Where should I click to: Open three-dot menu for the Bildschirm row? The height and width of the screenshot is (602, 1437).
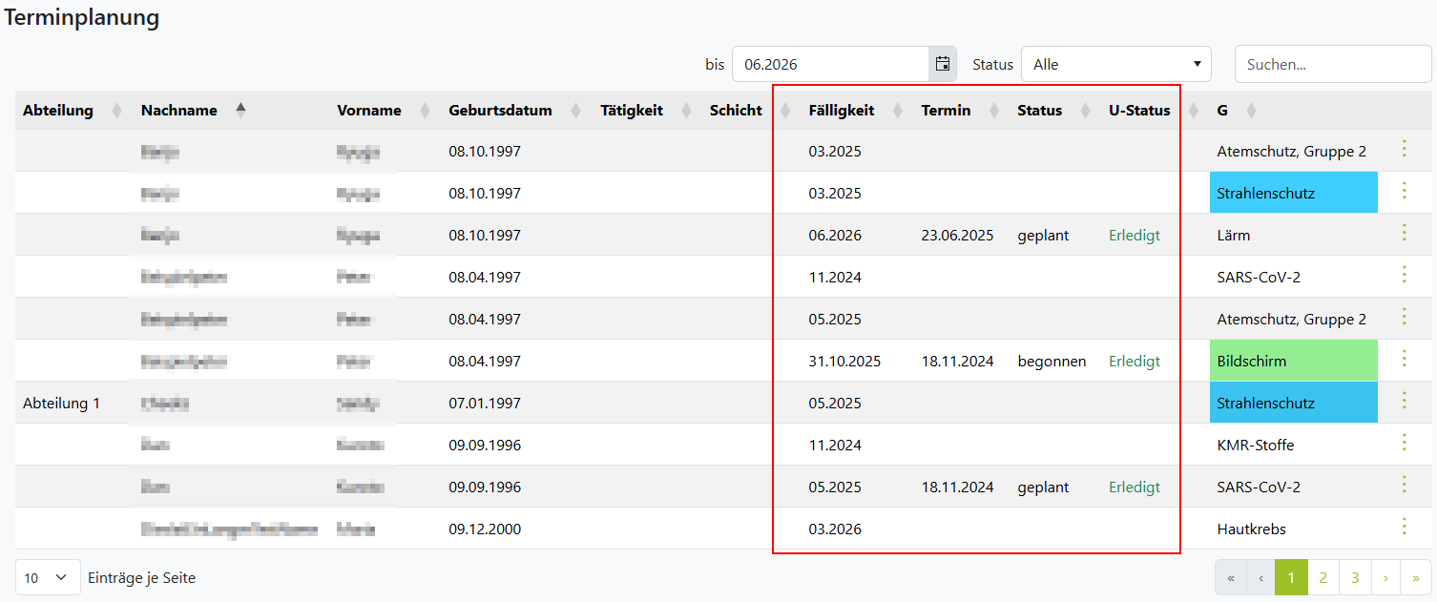point(1404,359)
